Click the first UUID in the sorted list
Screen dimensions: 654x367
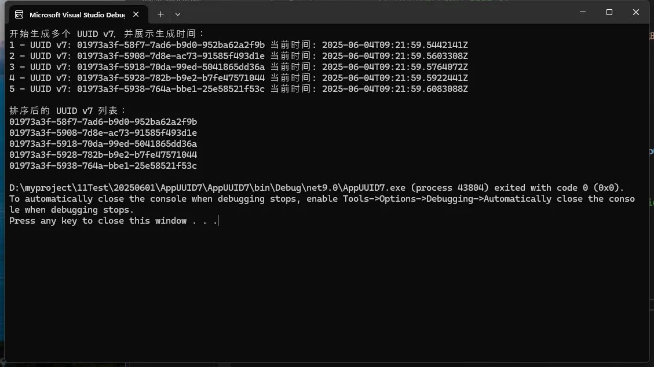pyautogui.click(x=103, y=121)
